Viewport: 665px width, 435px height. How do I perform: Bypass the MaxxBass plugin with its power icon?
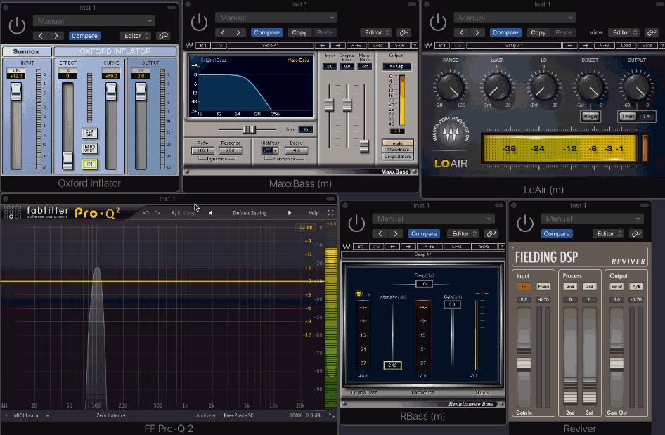coord(199,22)
